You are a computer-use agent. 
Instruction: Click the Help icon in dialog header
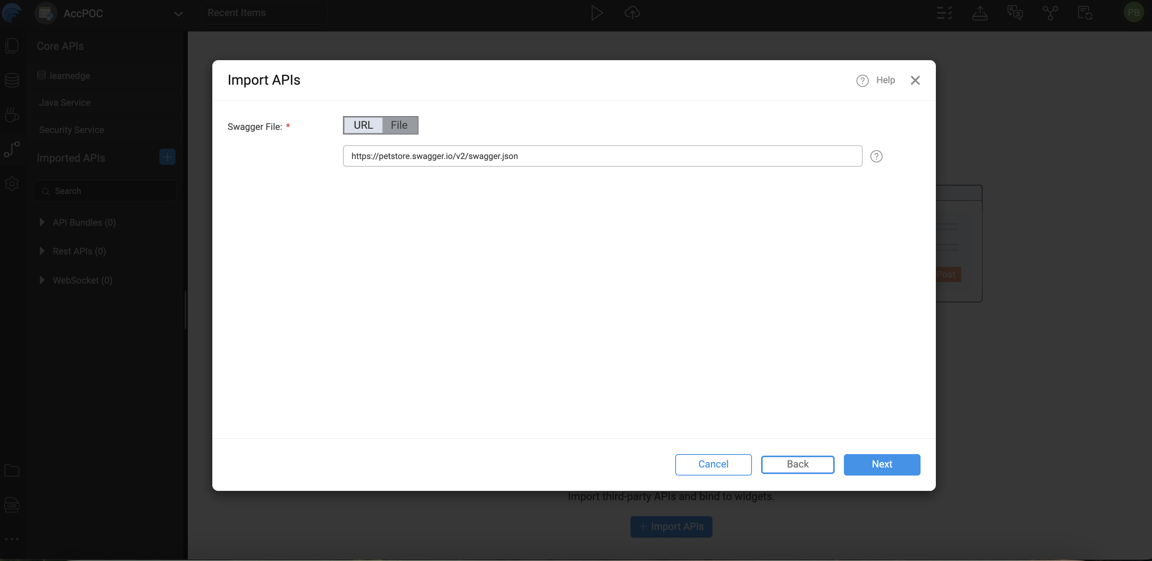(862, 80)
